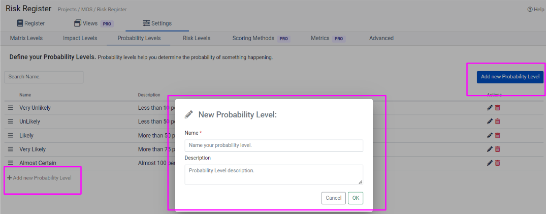Screen dimensions: 546x214
Task: Delete the UnLikely probability level
Action: tap(498, 121)
